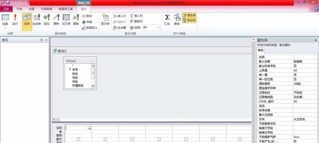Open the 查询 navigation pane menu arrow
This screenshot has height=143, width=319.
pos(41,40)
